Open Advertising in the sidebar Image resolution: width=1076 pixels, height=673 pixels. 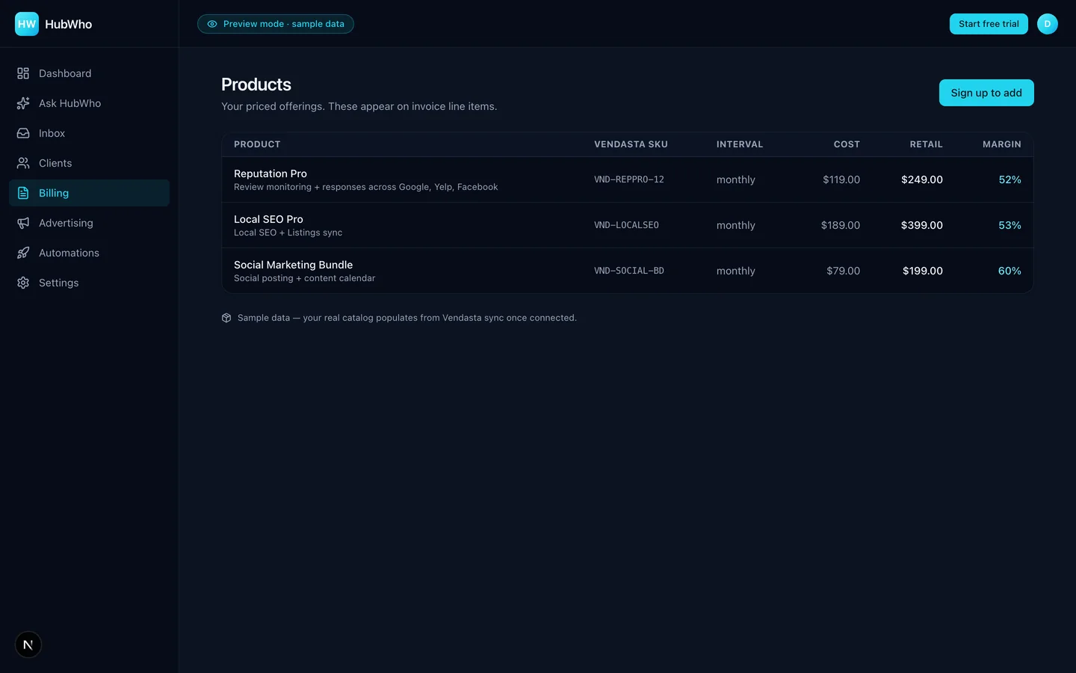90,223
